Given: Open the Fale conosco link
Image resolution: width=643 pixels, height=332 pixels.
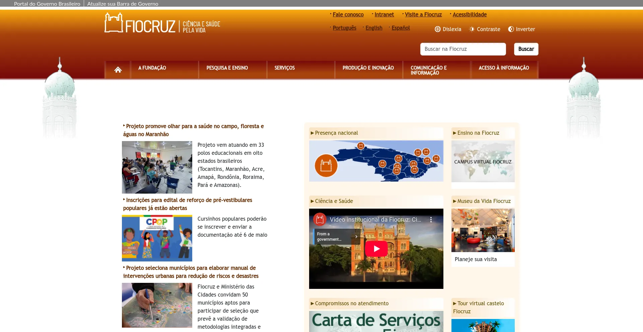Looking at the screenshot, I should pos(348,15).
